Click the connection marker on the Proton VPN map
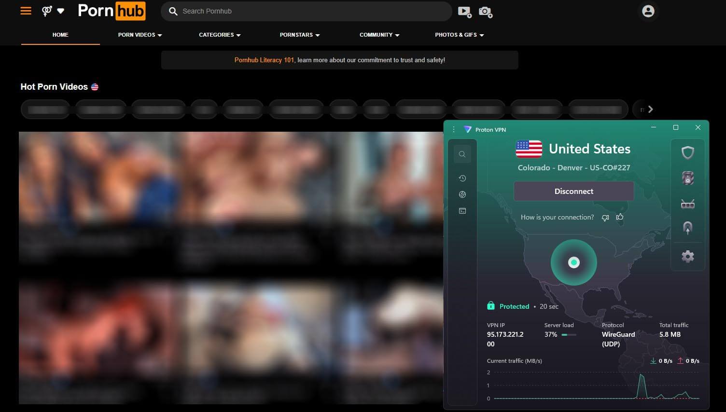This screenshot has height=412, width=726. point(573,262)
